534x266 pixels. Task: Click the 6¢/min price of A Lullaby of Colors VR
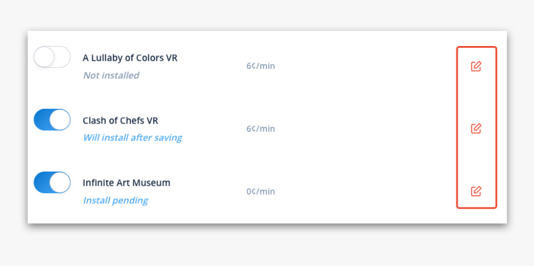pyautogui.click(x=260, y=66)
